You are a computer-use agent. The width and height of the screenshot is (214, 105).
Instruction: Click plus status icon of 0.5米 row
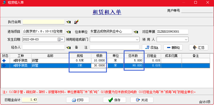(4, 60)
